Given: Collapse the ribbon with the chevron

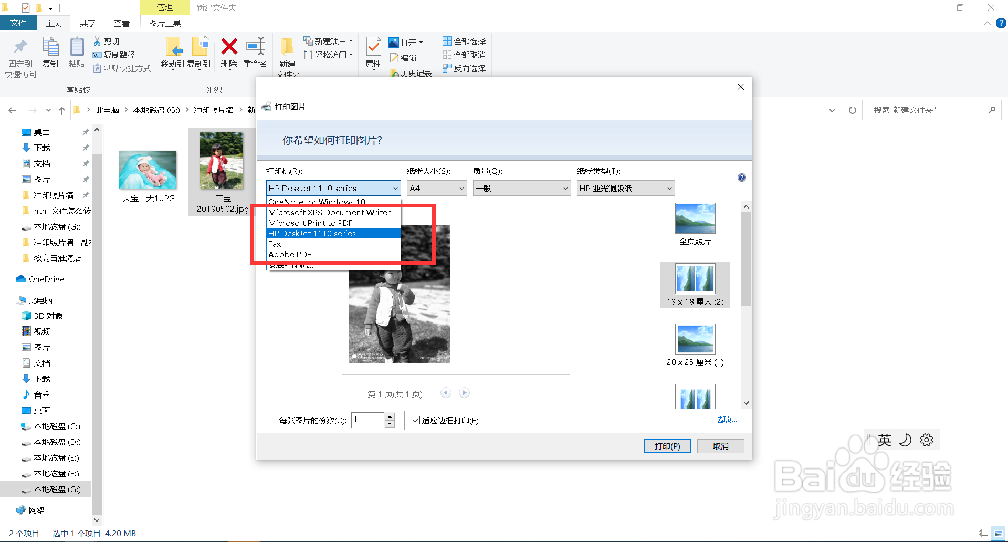Looking at the screenshot, I should point(987,23).
